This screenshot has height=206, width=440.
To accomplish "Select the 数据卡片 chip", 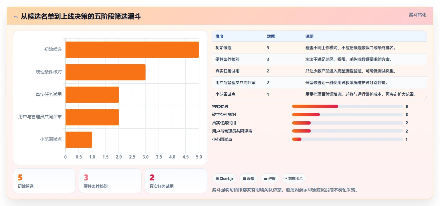I will pos(294,178).
